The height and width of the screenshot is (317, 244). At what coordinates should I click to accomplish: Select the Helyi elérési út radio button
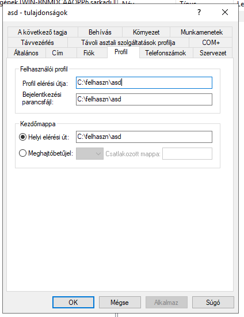(22, 137)
